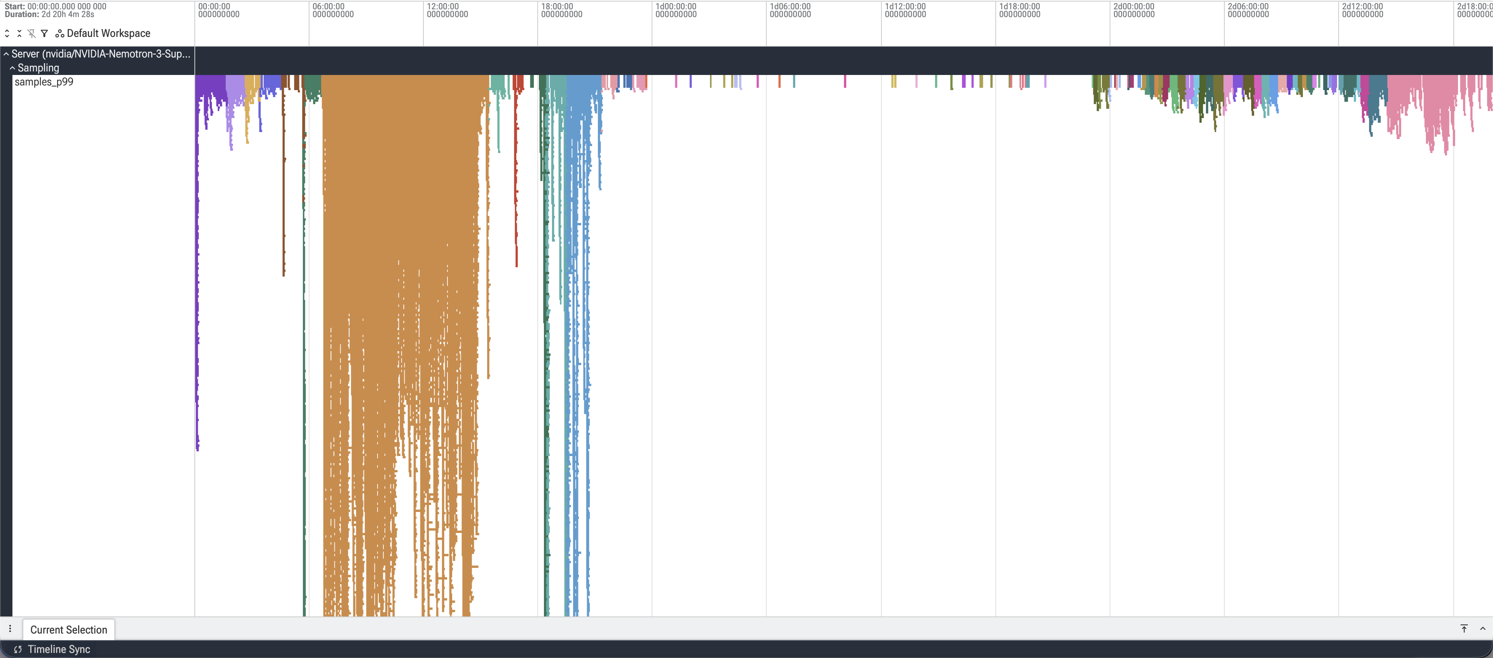The height and width of the screenshot is (658, 1493).
Task: Open the three-dot drawer menu
Action: pos(10,629)
